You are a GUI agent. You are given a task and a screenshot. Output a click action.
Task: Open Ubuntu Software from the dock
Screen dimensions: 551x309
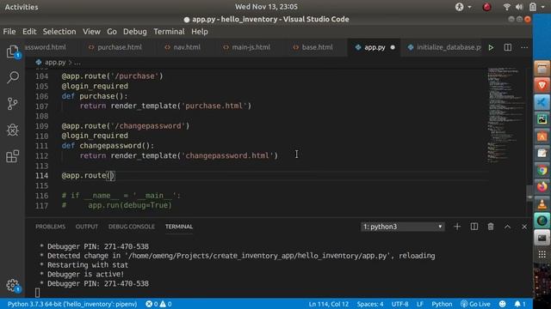coord(542,136)
